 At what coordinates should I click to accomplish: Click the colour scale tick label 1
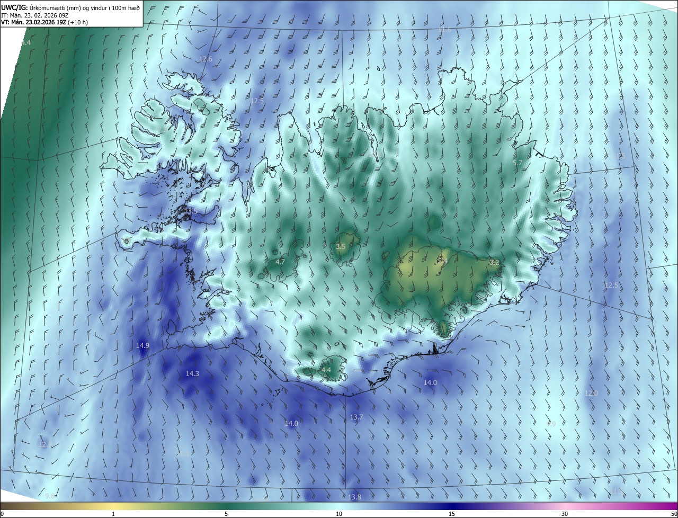113,514
